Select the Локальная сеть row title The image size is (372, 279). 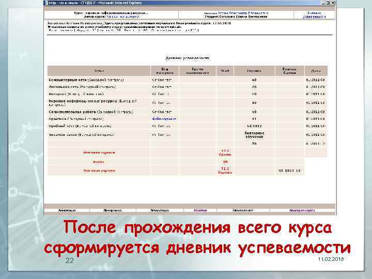coord(82,87)
